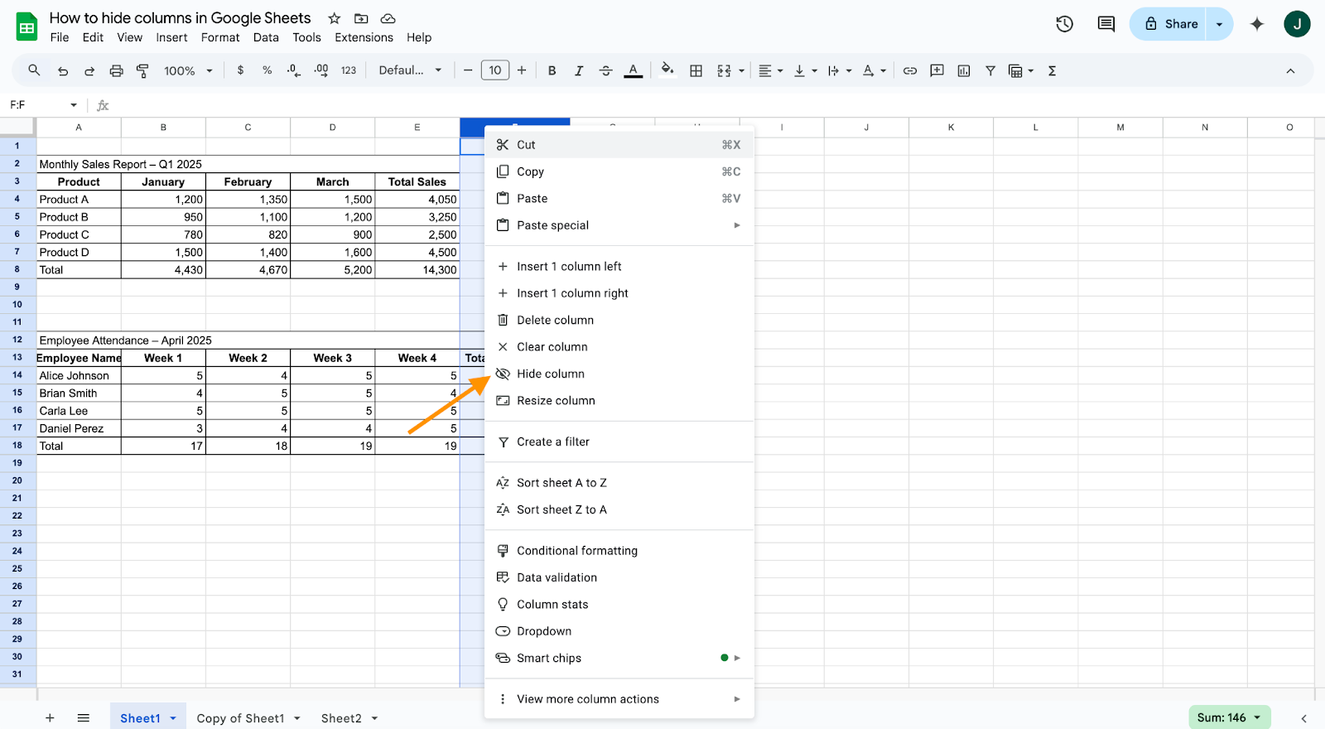The width and height of the screenshot is (1325, 729).
Task: Open the fill color picker
Action: pyautogui.click(x=667, y=71)
